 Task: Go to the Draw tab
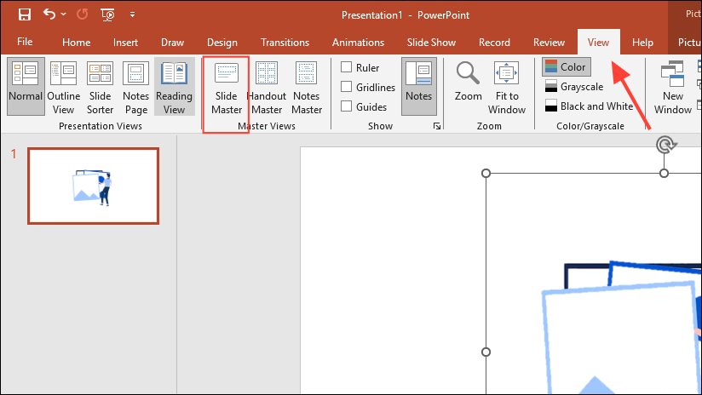172,42
